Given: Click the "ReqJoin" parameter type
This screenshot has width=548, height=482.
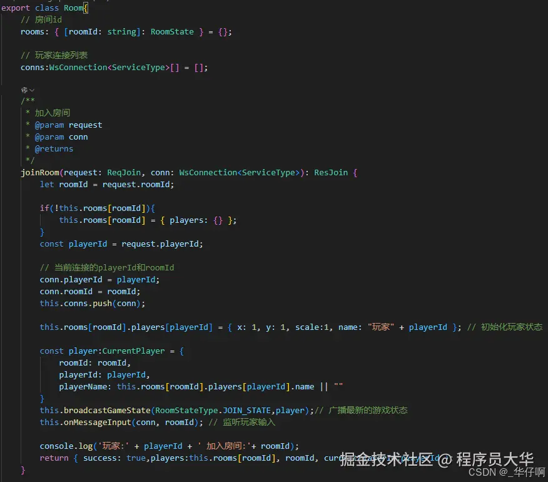Looking at the screenshot, I should tap(124, 172).
